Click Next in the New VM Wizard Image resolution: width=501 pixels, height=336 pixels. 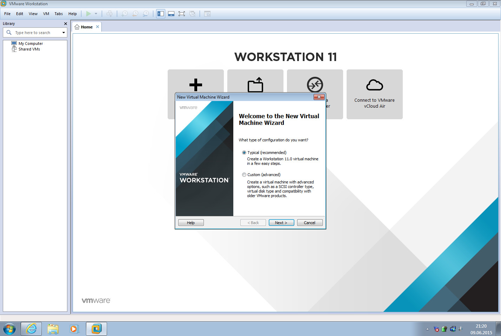[281, 223]
